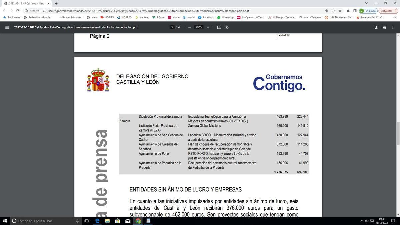Click the Actualizar button
Screen dimensions: 400x225
(387, 10)
